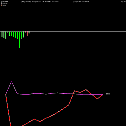The image size is (126, 126).
Task: Click the 'Vijaypd Ceutical Limit' company name text
Action: point(81,2)
